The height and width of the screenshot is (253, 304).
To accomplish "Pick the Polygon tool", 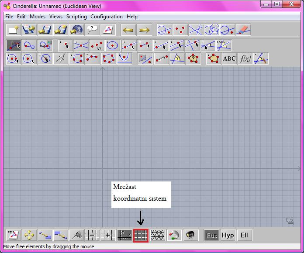I will coord(214,58).
